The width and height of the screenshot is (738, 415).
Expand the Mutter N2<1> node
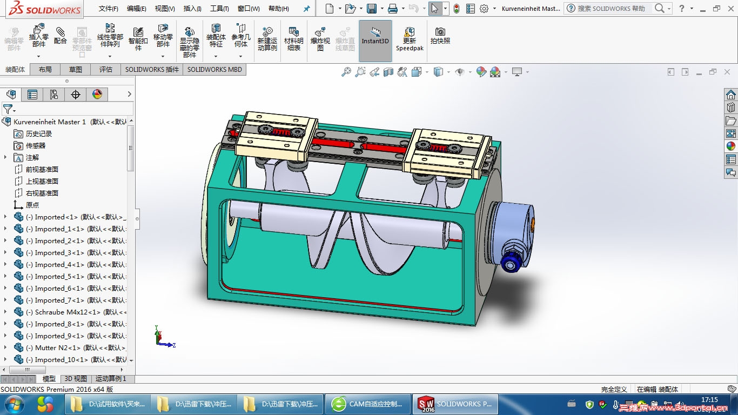pos(5,347)
